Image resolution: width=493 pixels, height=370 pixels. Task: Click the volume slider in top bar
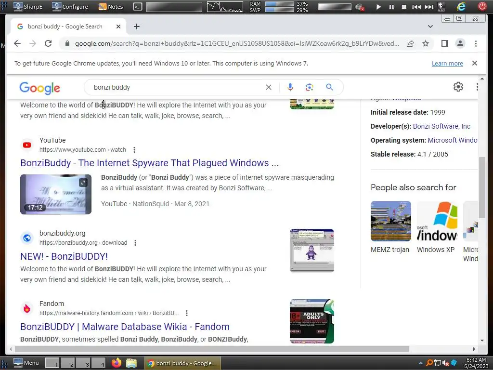(335, 7)
